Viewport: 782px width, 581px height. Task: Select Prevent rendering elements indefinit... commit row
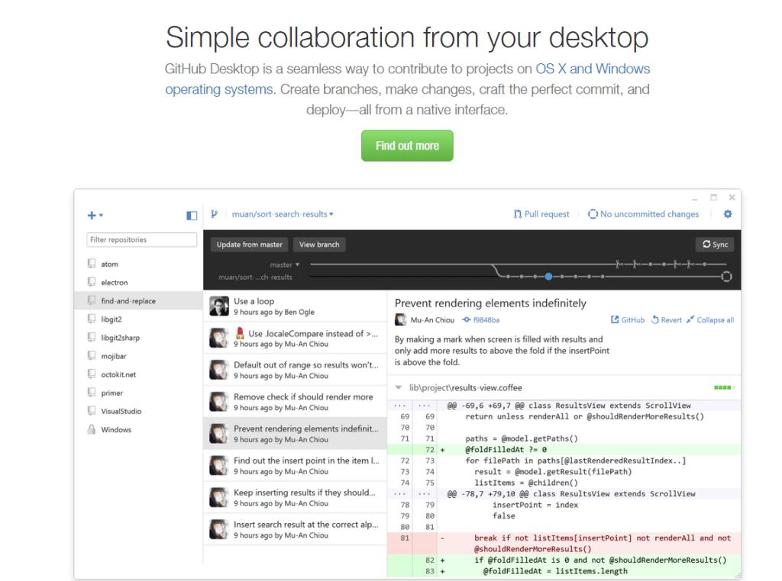tap(296, 434)
